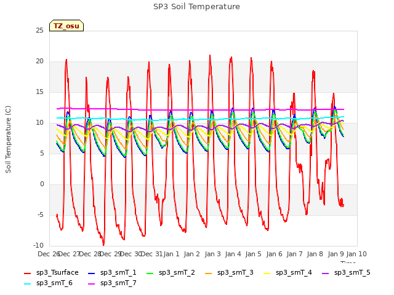Click the Jan 5 x-axis tick label
Screen dimensions: 394x295
tap(253, 254)
